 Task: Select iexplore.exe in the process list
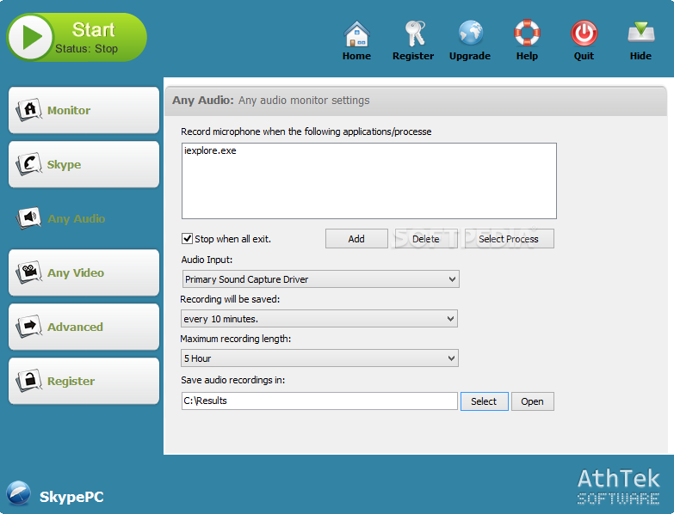pyautogui.click(x=210, y=150)
